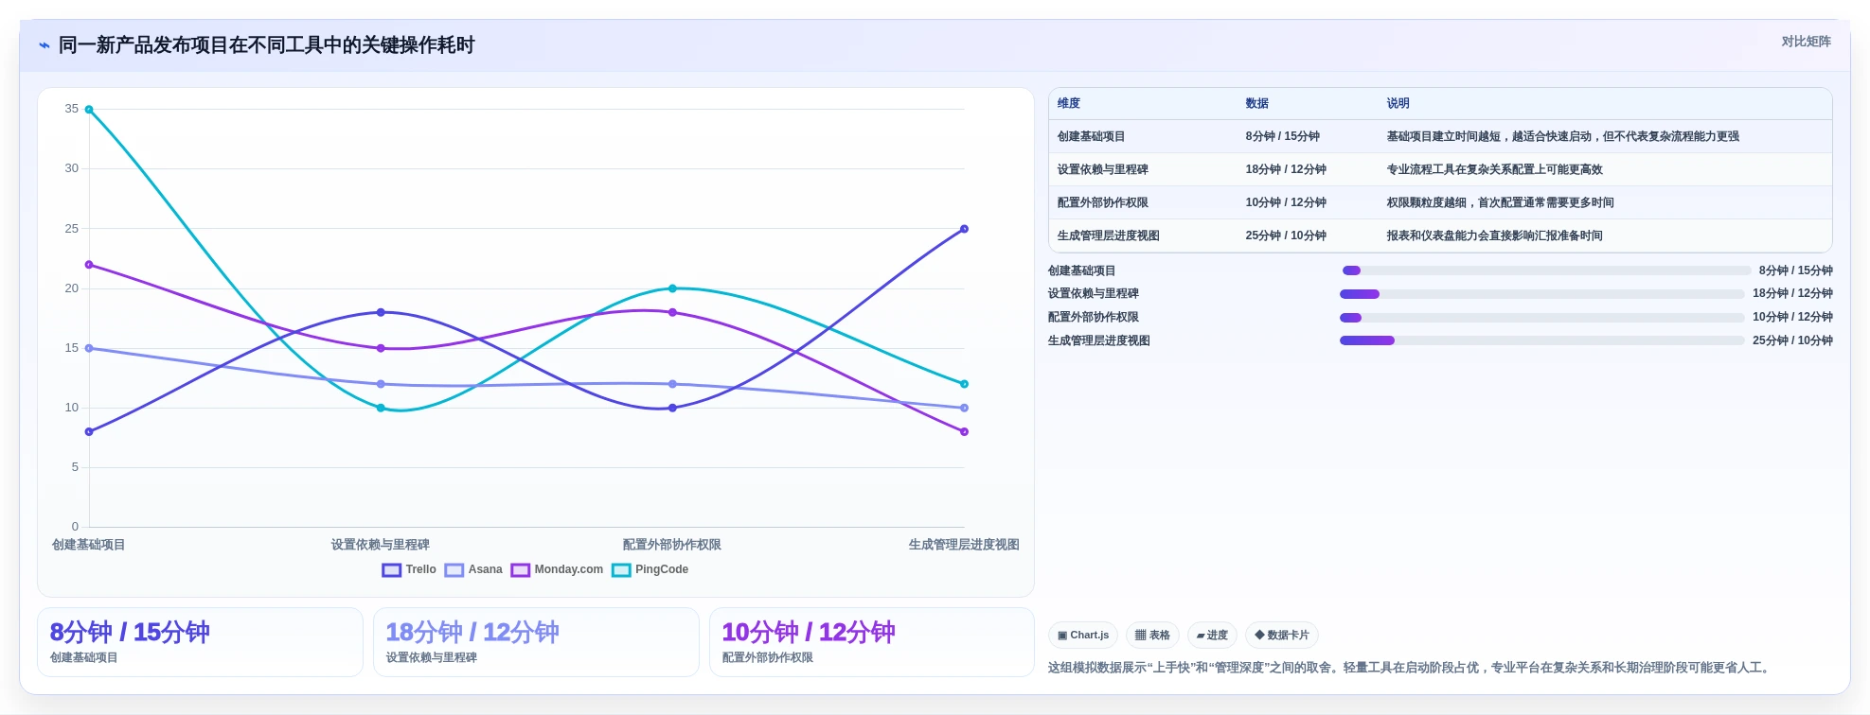Viewport: 1870px width, 715px height.
Task: Click the 表格 tag chip
Action: 1152,635
